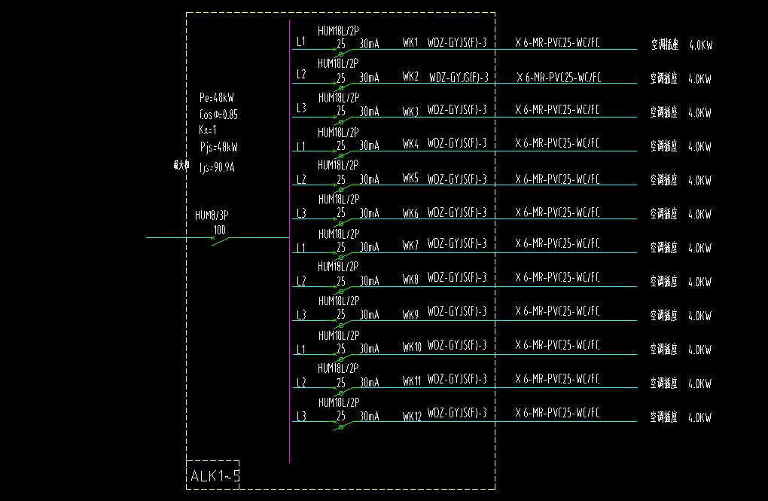Click the WK9 circuit label
Screen dimensions: 768x501
tap(410, 315)
